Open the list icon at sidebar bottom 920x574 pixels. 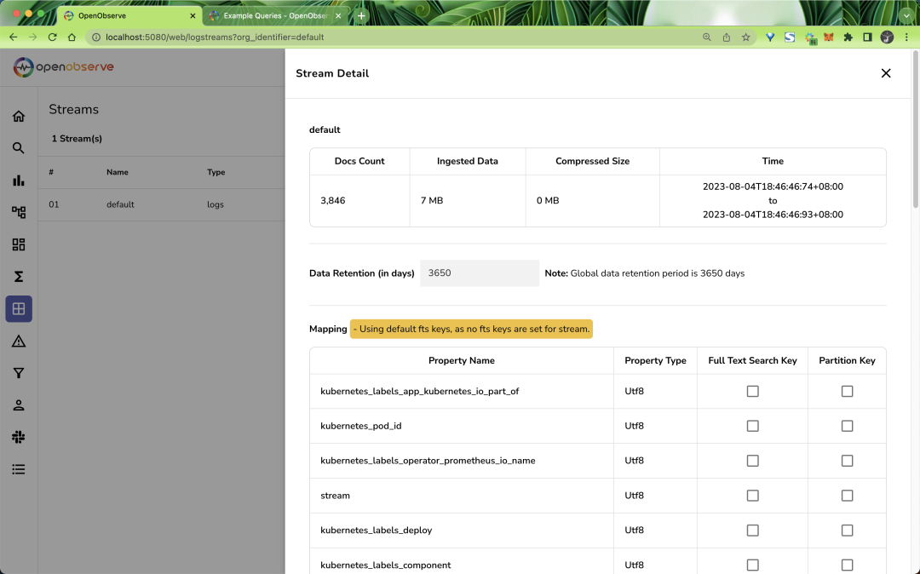(19, 469)
